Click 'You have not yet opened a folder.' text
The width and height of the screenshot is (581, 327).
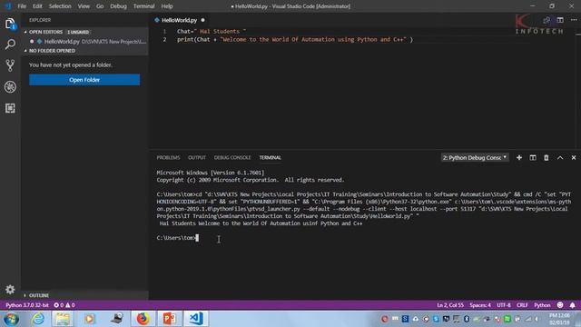[71, 64]
